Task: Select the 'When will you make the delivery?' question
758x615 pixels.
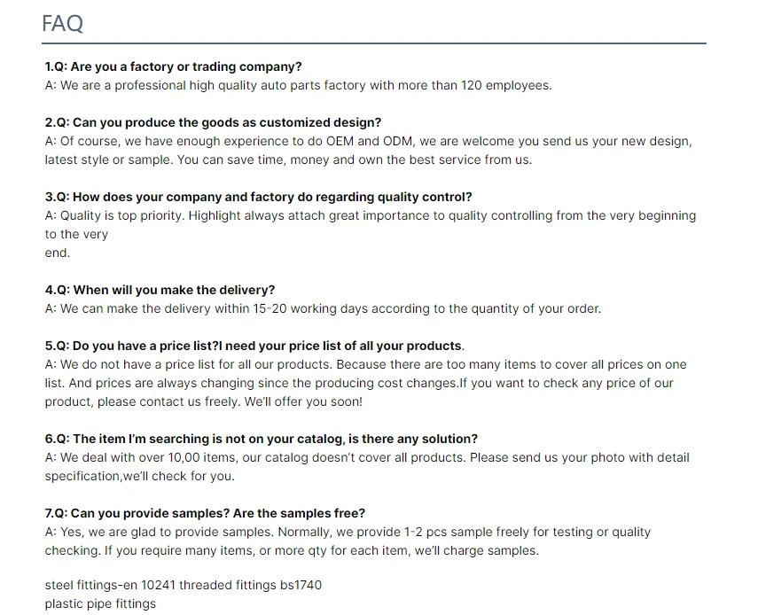Action: pyautogui.click(x=160, y=290)
